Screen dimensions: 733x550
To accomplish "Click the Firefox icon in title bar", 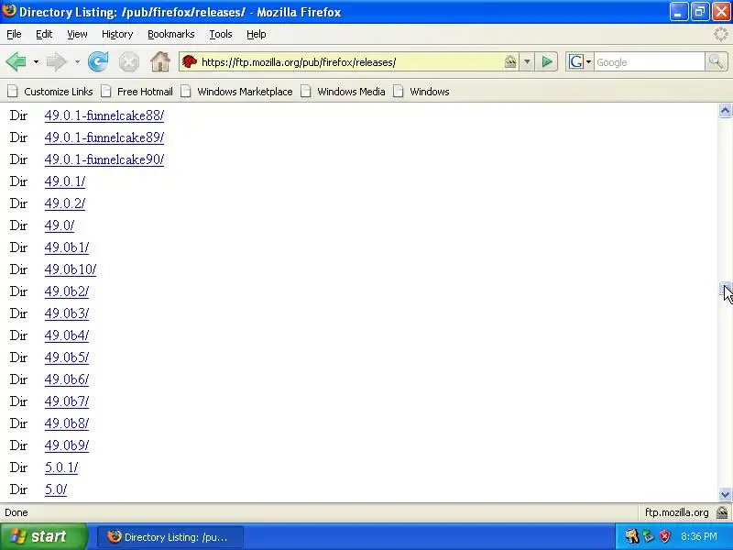I will coord(8,11).
